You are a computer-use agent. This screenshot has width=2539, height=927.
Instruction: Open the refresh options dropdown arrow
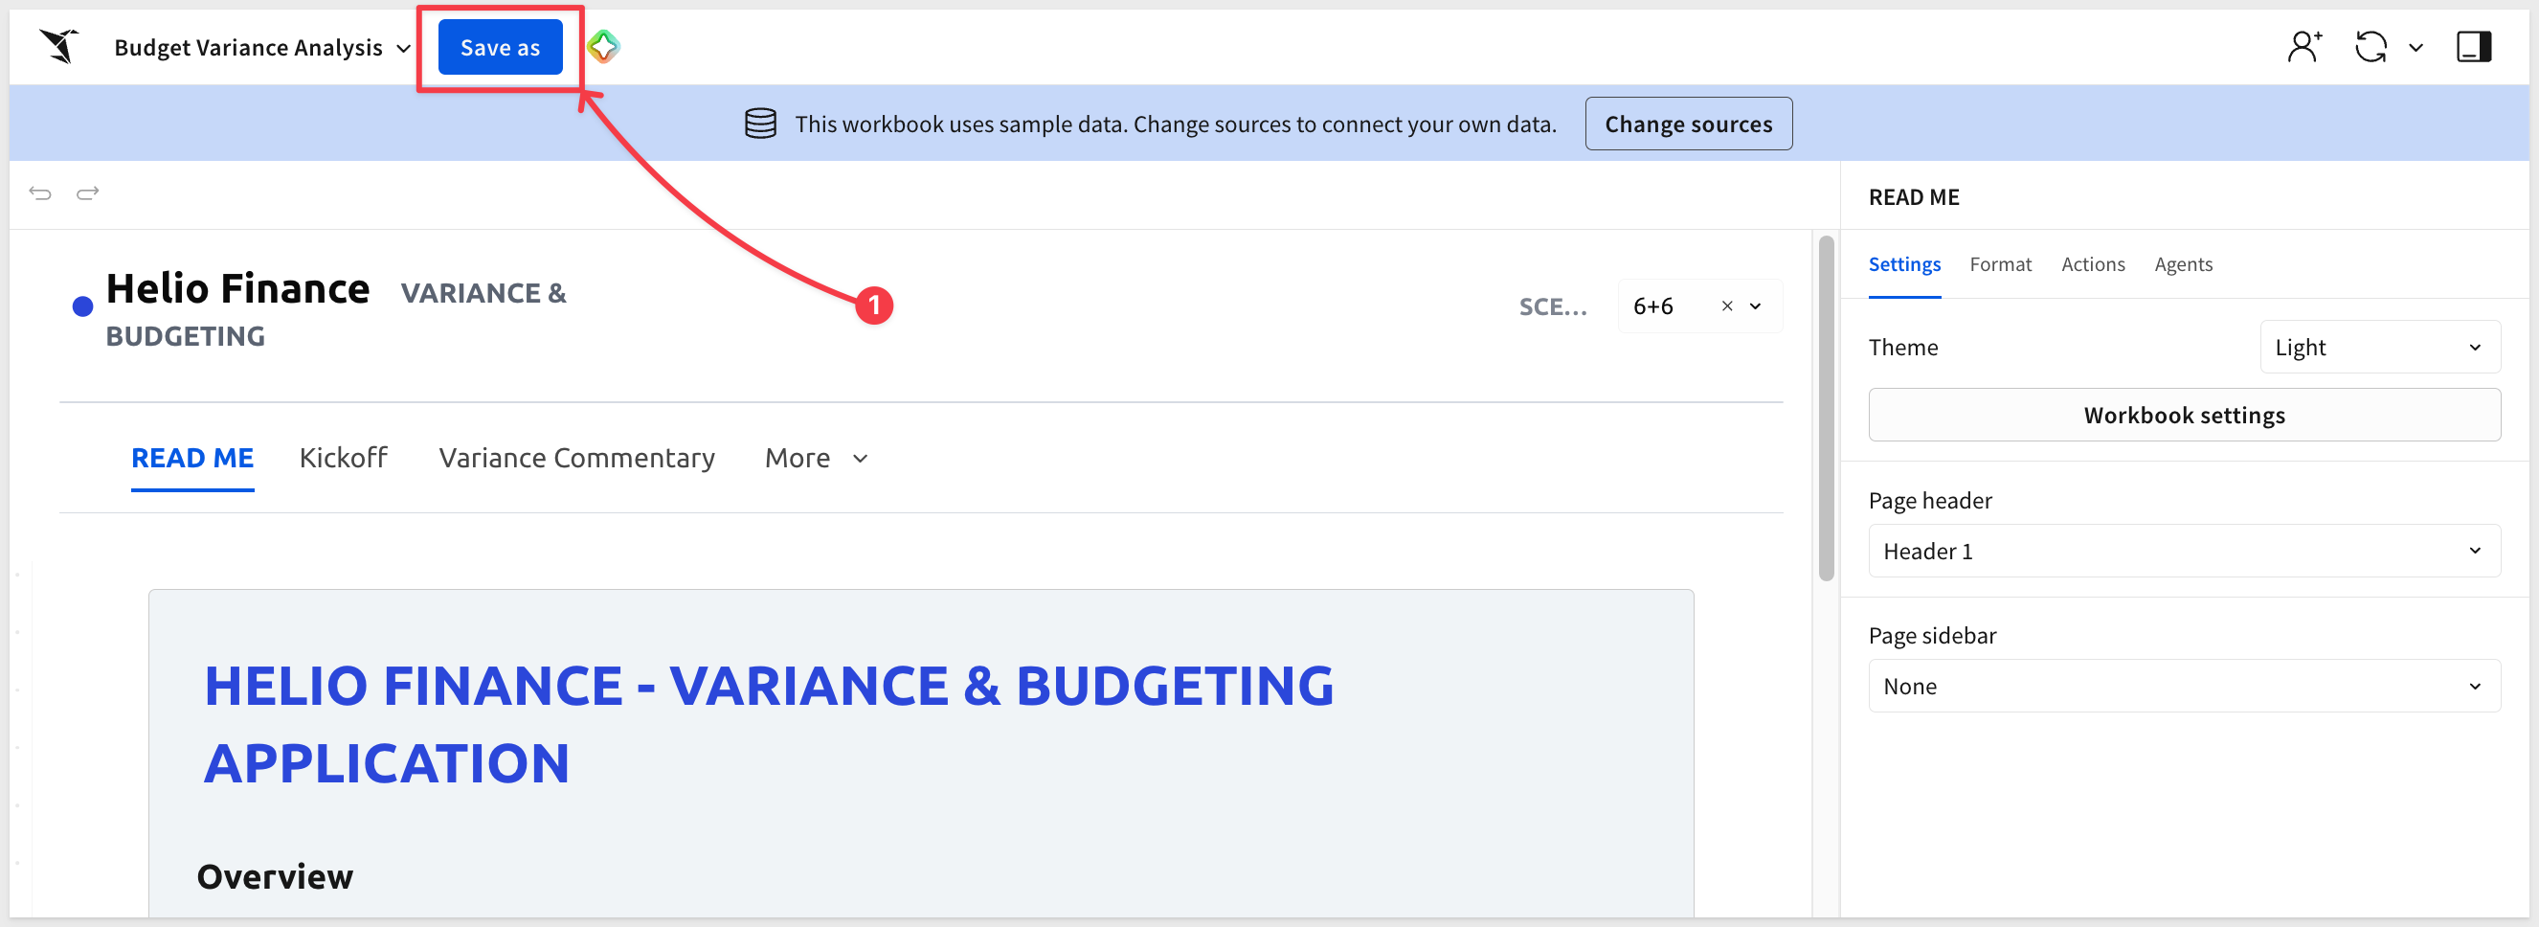[x=2415, y=47]
